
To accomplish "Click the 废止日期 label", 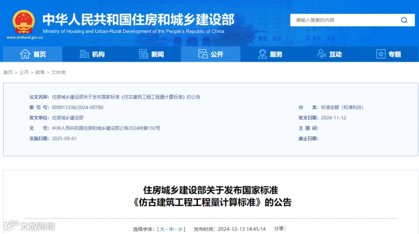I will [308, 139].
